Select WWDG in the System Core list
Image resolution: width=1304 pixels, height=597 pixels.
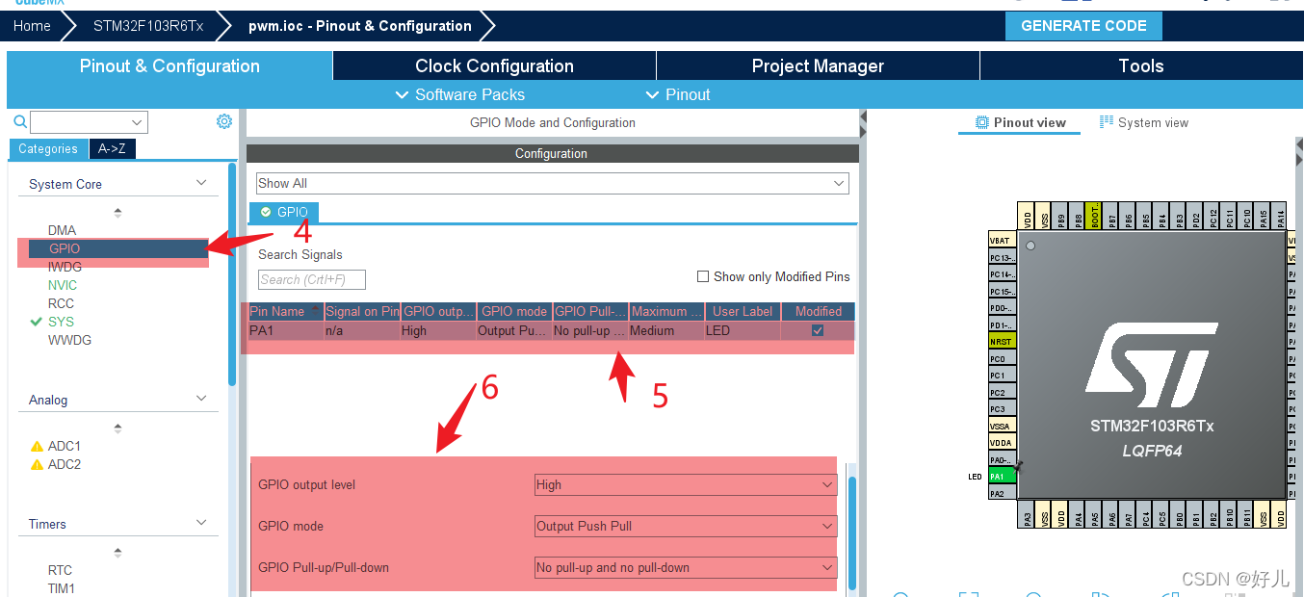tap(69, 340)
